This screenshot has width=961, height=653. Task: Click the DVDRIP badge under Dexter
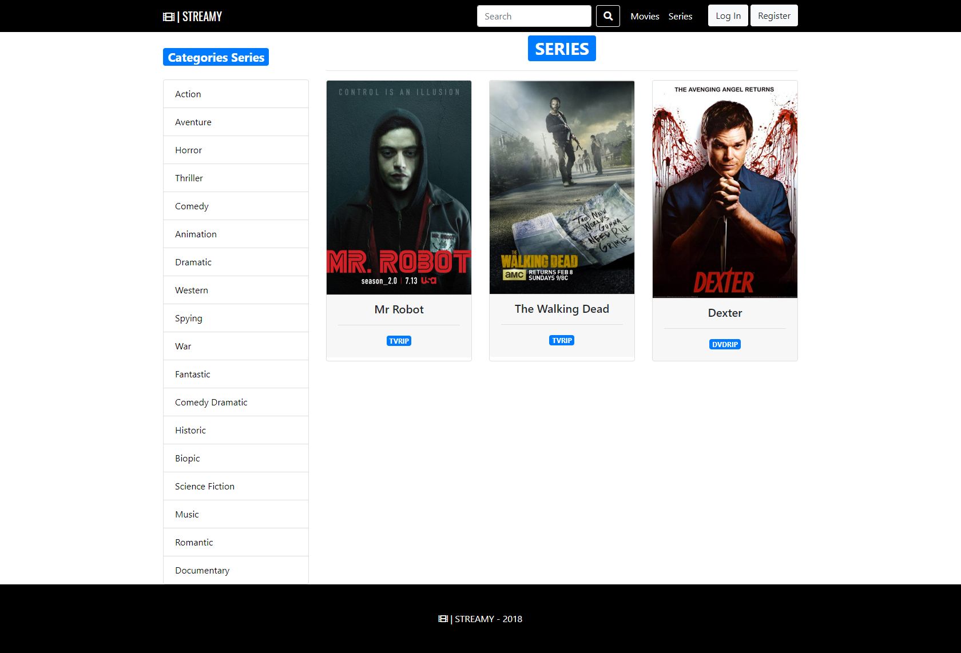coord(725,344)
